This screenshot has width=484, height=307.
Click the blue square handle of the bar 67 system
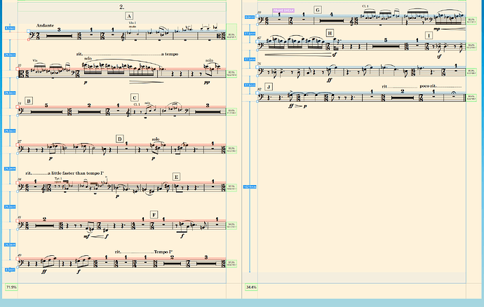pyautogui.click(x=257, y=41)
